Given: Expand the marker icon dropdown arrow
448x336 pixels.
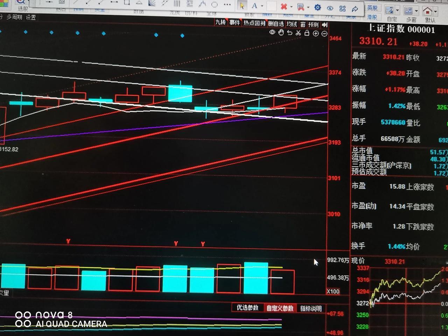Looking at the screenshot, I should coord(308,7).
